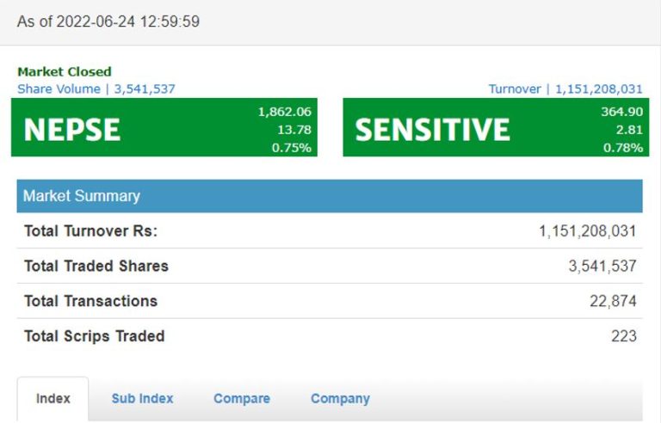Click the Market Closed status text

click(x=65, y=72)
